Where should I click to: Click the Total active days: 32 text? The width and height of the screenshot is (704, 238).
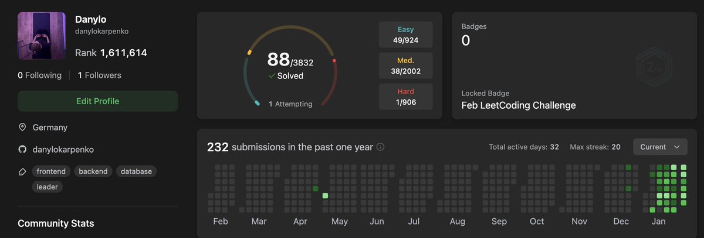point(524,147)
